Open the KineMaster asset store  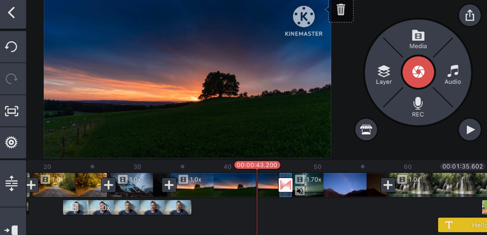pyautogui.click(x=366, y=130)
